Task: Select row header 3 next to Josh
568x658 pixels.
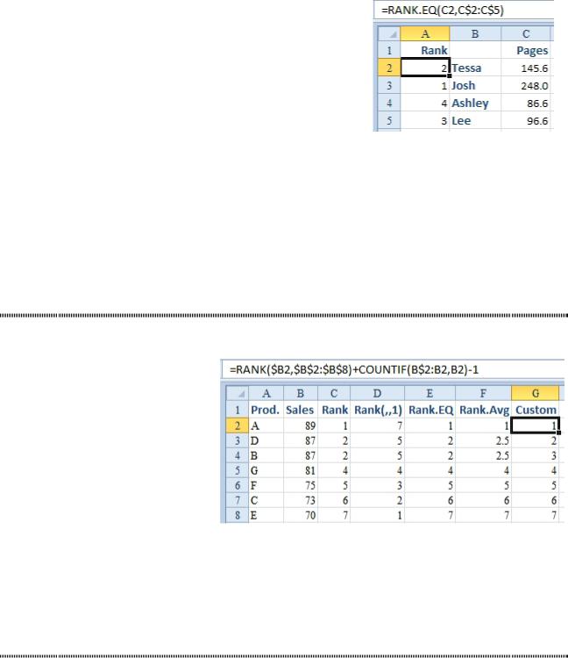Action: [389, 86]
